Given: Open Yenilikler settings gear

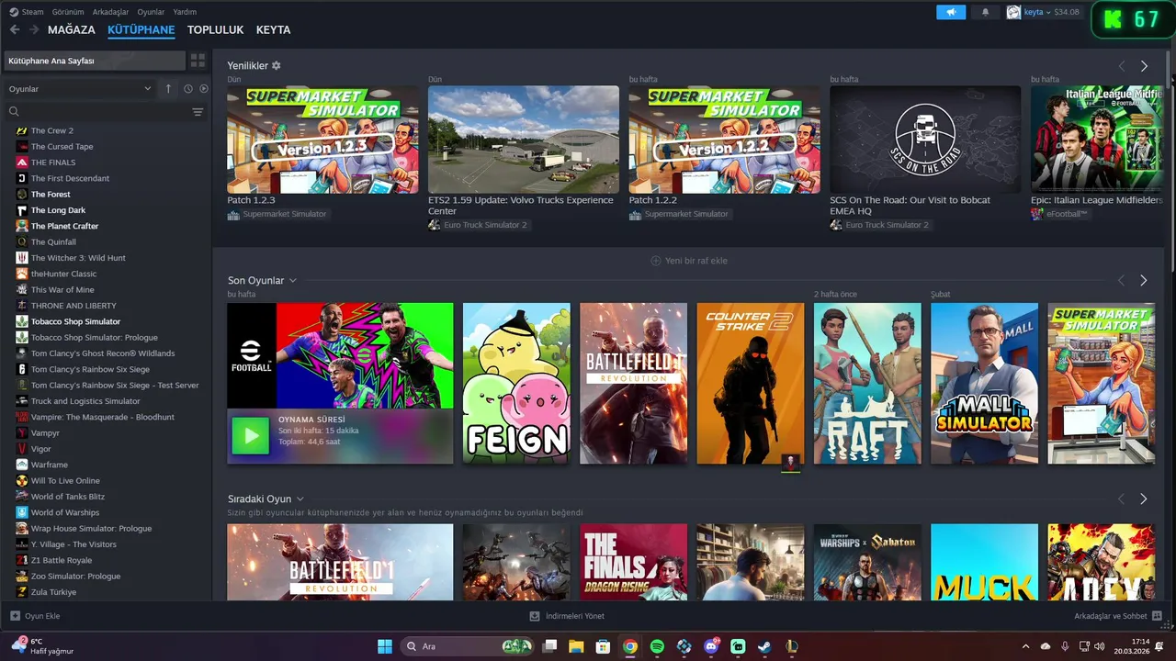Looking at the screenshot, I should [x=277, y=66].
